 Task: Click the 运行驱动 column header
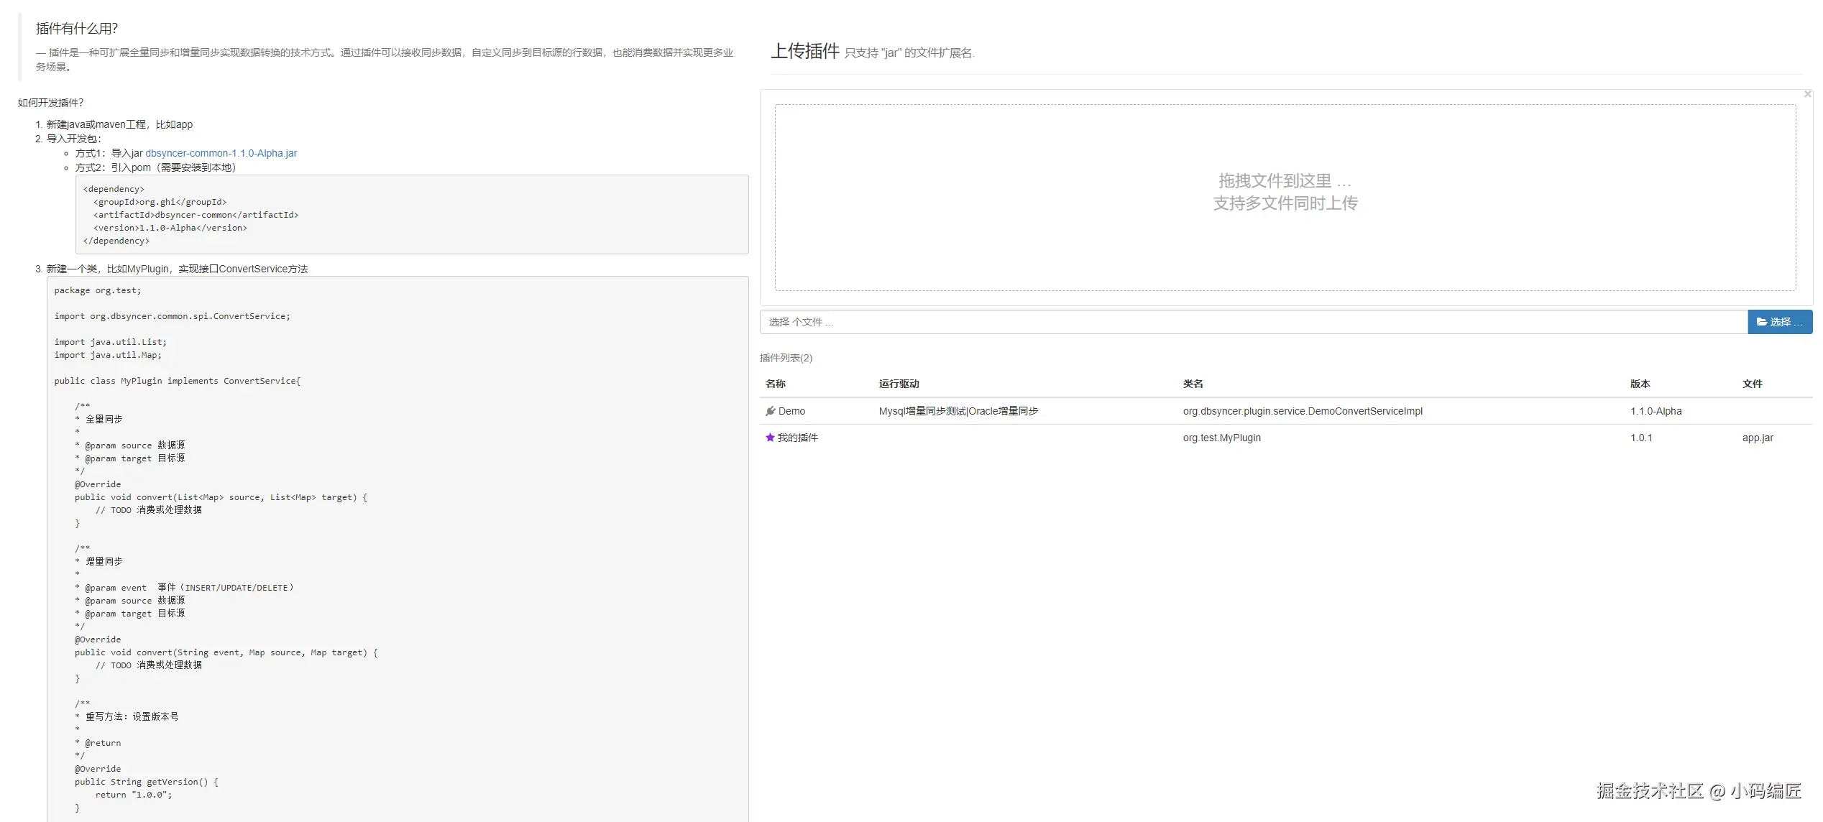coord(899,384)
